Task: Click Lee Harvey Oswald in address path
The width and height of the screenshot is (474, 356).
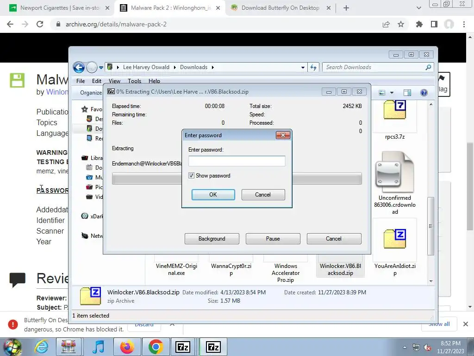Action: [146, 67]
